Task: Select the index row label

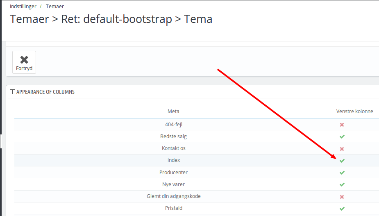Action: tap(174, 160)
